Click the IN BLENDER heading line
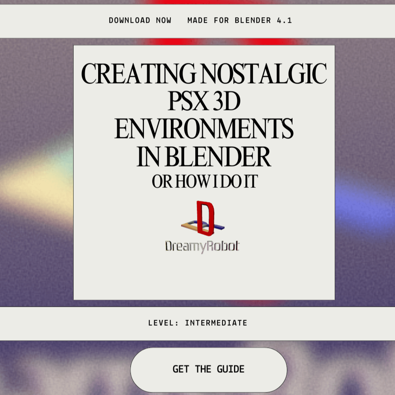 point(204,157)
